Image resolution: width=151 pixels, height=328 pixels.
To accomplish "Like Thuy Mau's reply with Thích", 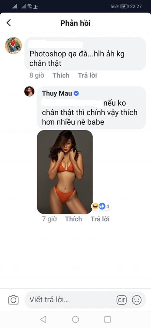I will coord(73,219).
